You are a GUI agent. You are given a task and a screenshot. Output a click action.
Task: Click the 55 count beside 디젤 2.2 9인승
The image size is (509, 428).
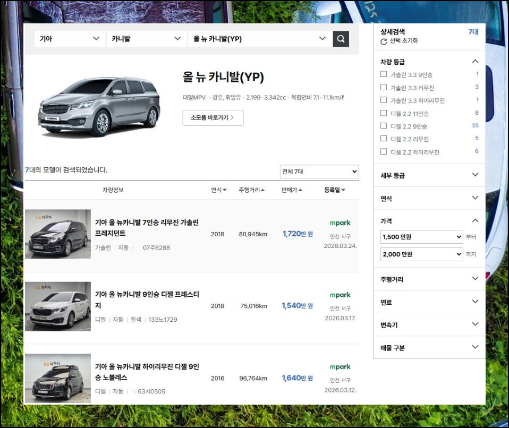pos(475,125)
